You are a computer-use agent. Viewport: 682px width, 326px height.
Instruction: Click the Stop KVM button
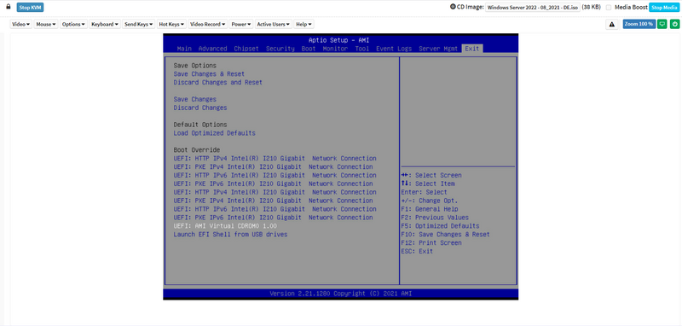[30, 8]
